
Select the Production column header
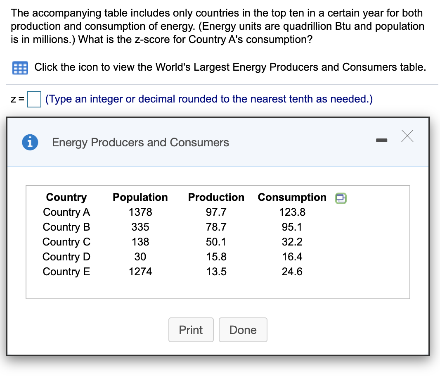(216, 197)
